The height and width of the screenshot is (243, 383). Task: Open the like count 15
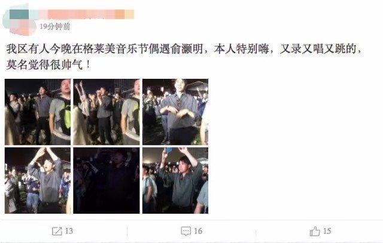click(327, 231)
